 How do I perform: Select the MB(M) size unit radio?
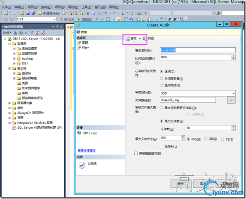pyautogui.click(x=188, y=139)
